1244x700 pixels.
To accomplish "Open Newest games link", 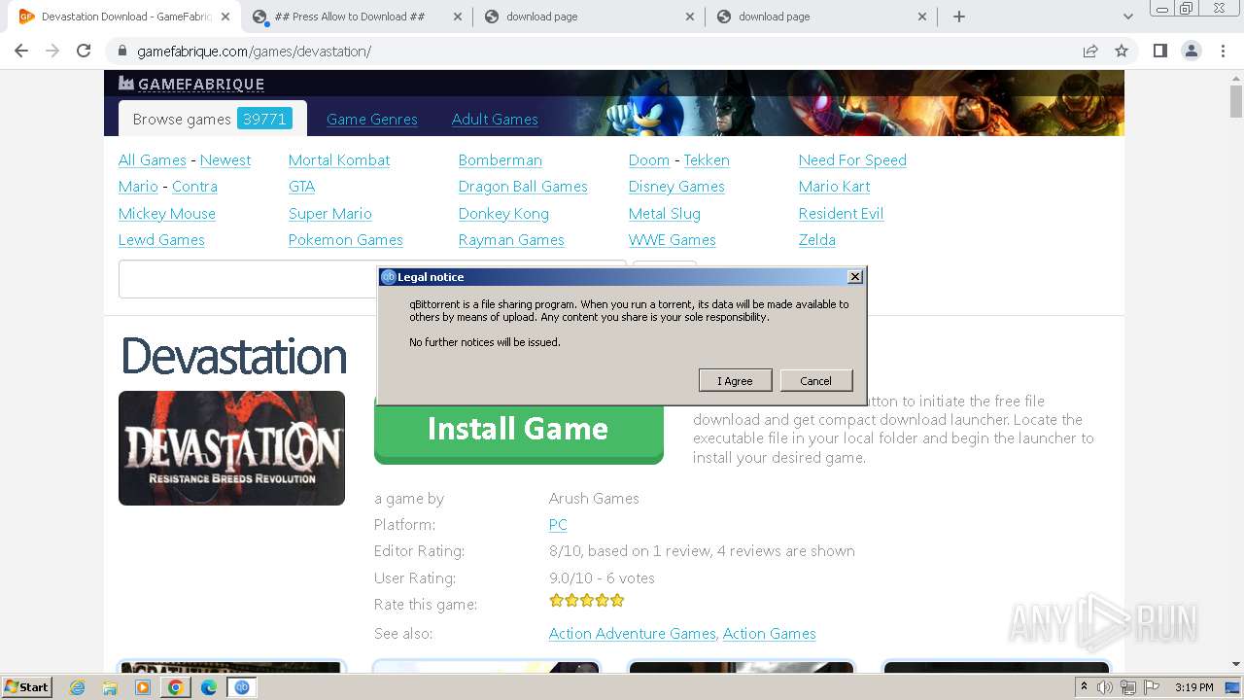I will click(x=225, y=160).
